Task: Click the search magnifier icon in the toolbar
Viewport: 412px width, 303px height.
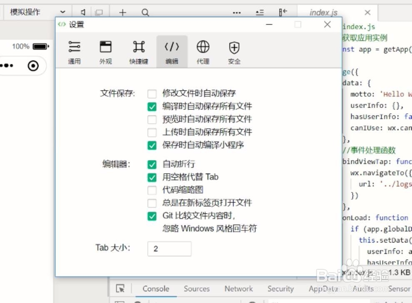Action: click(145, 12)
